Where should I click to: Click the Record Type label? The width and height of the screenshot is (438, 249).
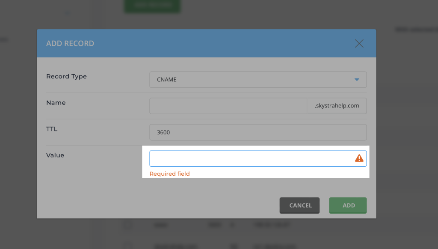[x=66, y=76]
